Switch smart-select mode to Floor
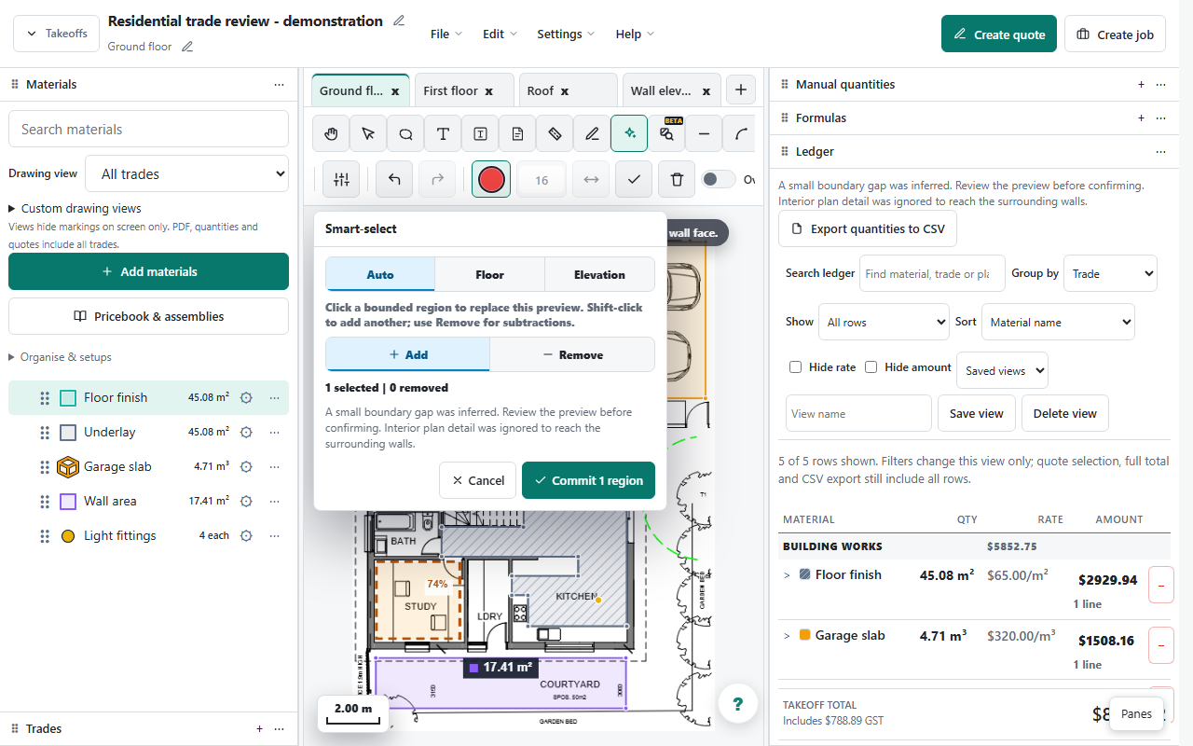This screenshot has width=1193, height=746. click(489, 275)
